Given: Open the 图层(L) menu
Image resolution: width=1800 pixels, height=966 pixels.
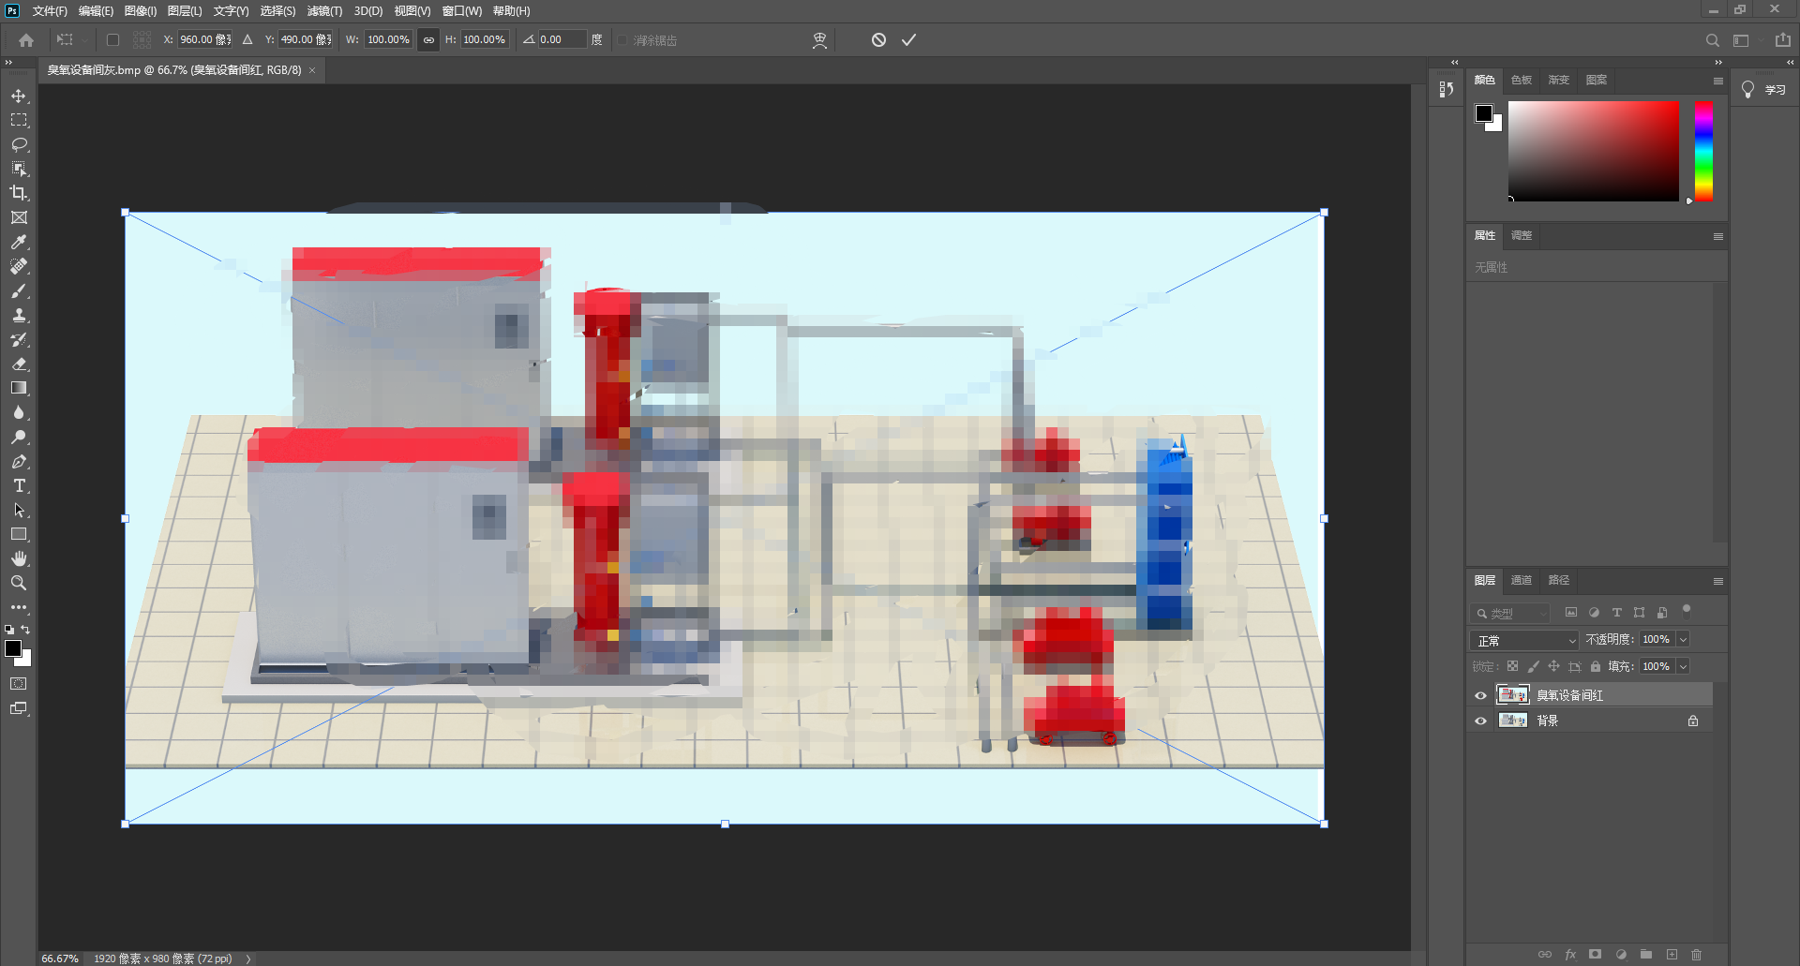Looking at the screenshot, I should [184, 11].
